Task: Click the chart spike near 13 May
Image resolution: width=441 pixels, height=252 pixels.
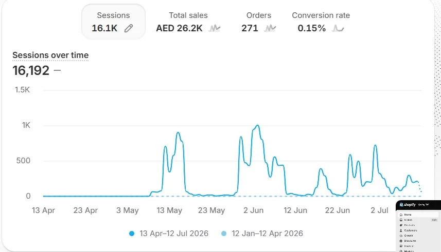Action: click(x=178, y=132)
